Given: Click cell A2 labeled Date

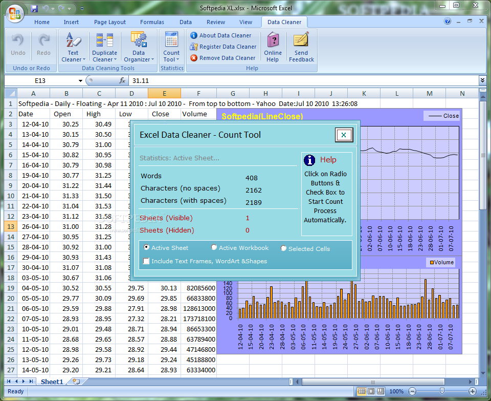Looking at the screenshot, I should pos(34,114).
